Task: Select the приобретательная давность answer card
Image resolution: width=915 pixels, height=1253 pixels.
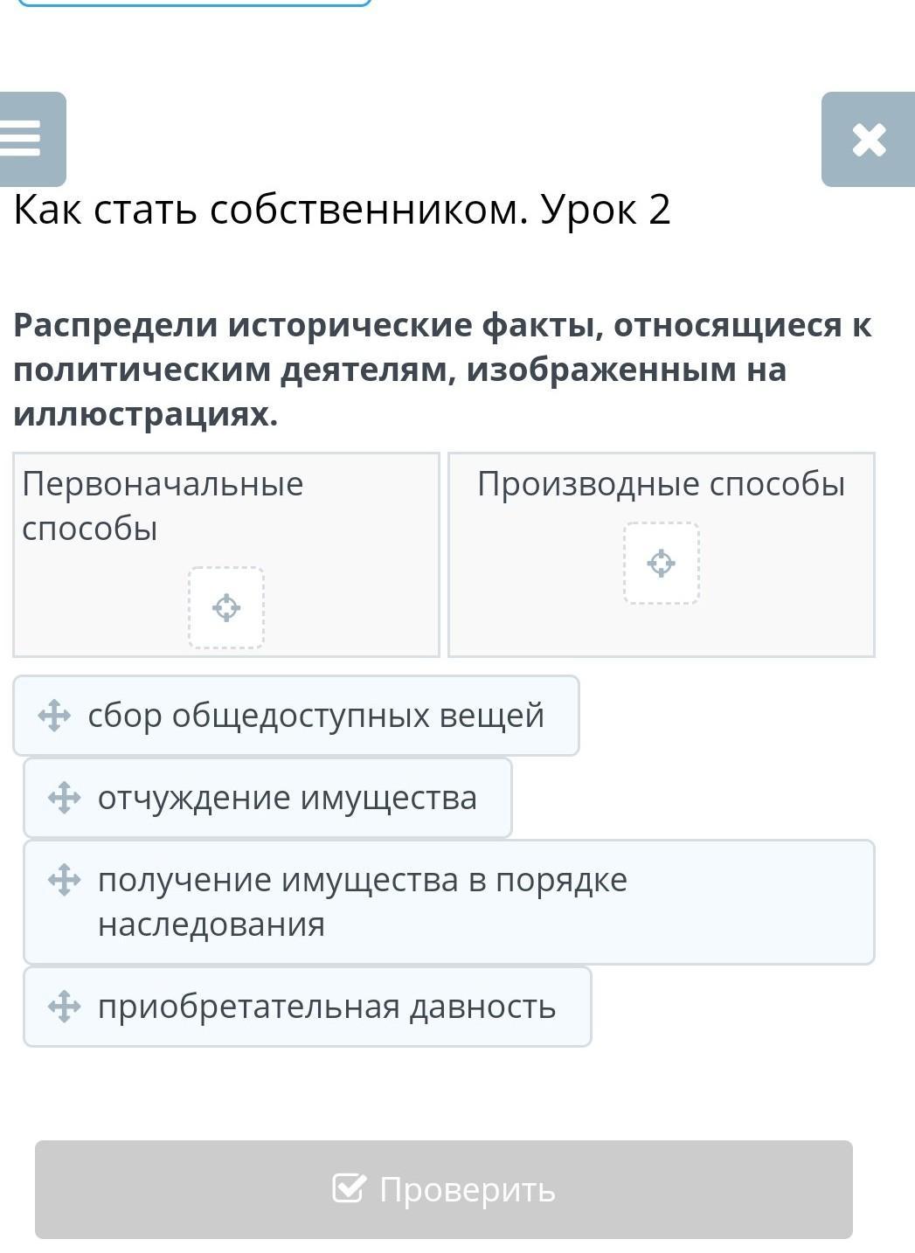Action: [x=326, y=1007]
